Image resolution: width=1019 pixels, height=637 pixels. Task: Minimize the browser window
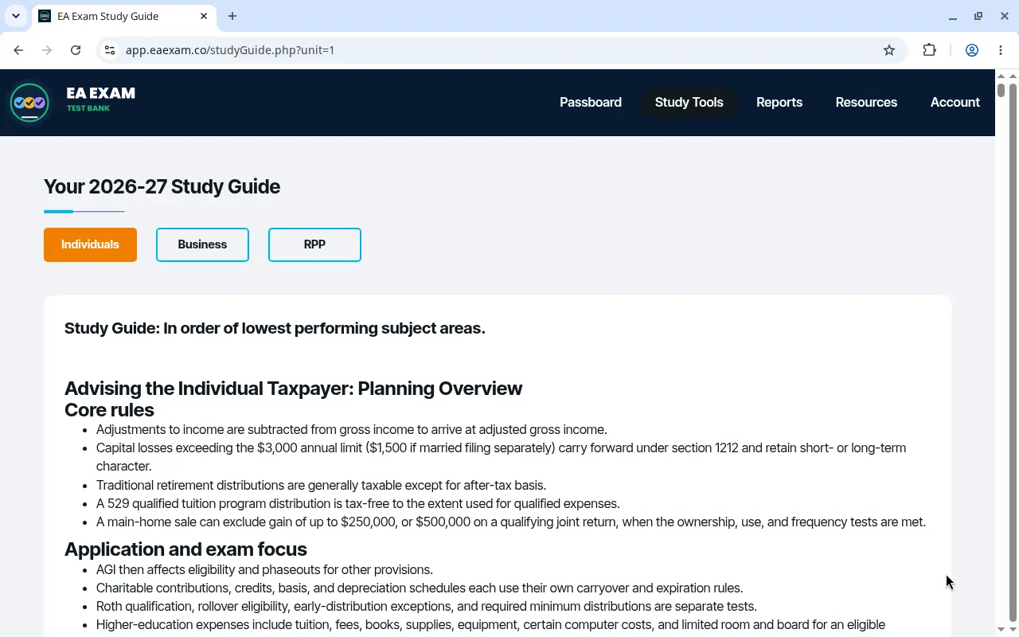pyautogui.click(x=953, y=16)
